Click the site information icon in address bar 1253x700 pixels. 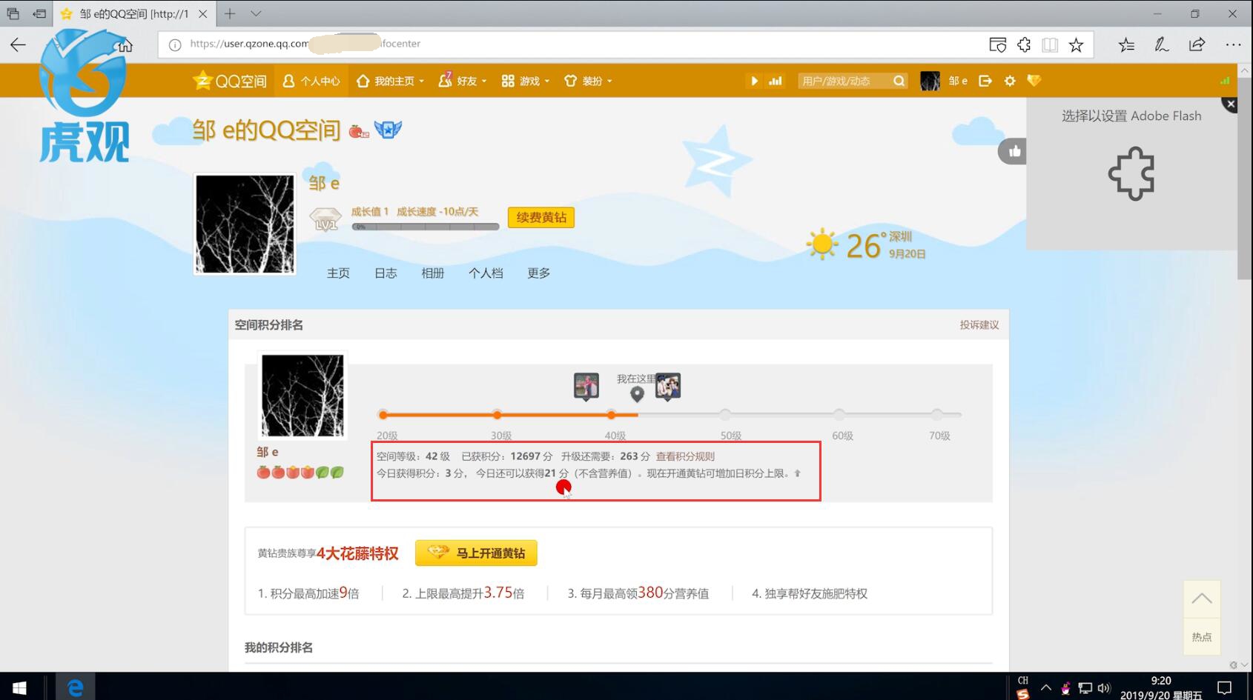[x=175, y=44]
